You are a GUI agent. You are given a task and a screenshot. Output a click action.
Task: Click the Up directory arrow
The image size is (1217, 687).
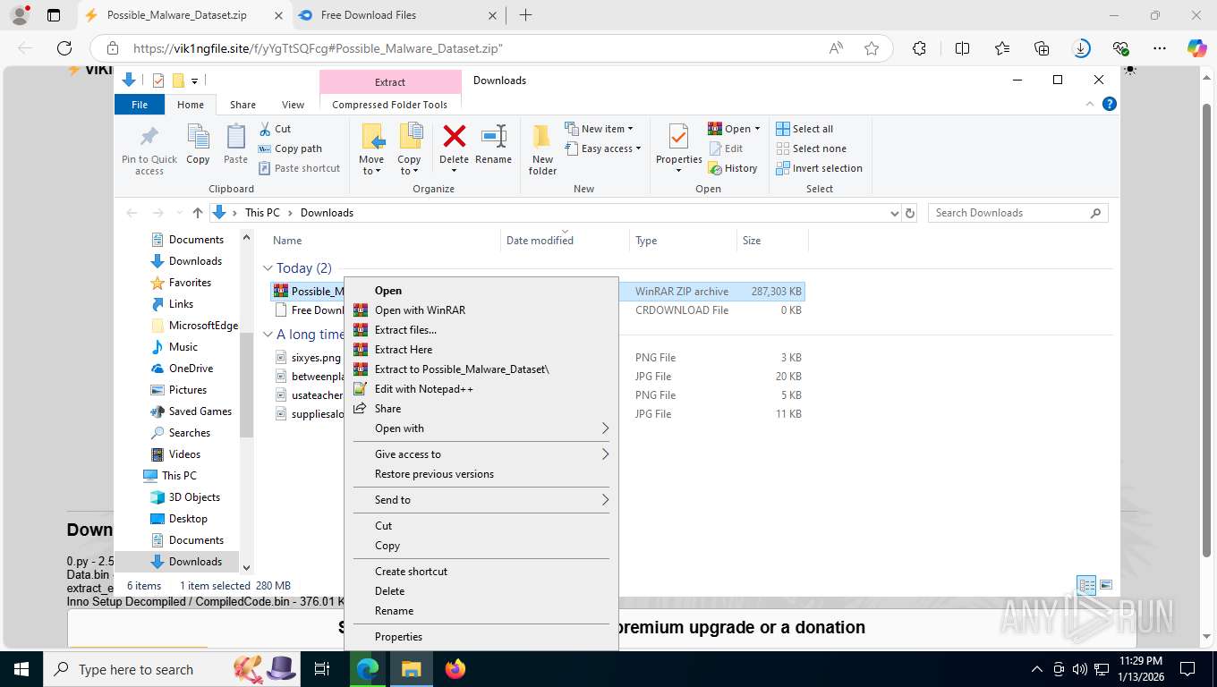[198, 213]
